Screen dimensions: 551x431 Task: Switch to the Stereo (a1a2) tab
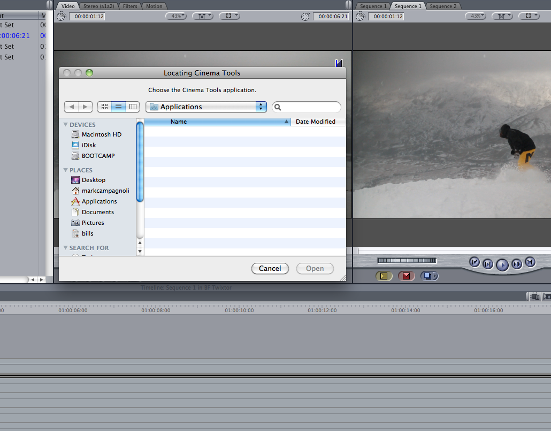click(x=99, y=6)
